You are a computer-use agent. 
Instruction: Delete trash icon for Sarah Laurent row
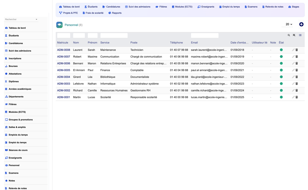(297, 50)
